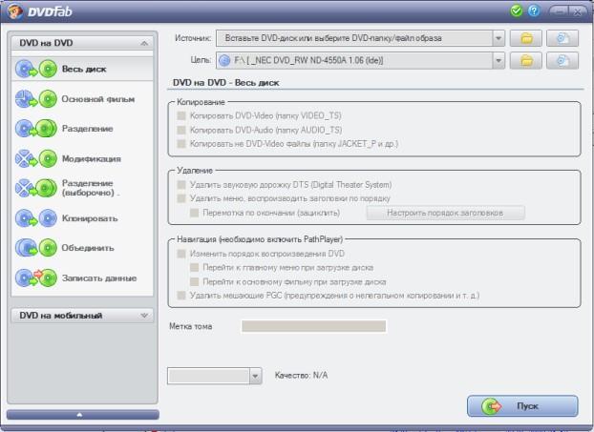Click the Разделение mode icon
The width and height of the screenshot is (594, 432).
pos(36,129)
